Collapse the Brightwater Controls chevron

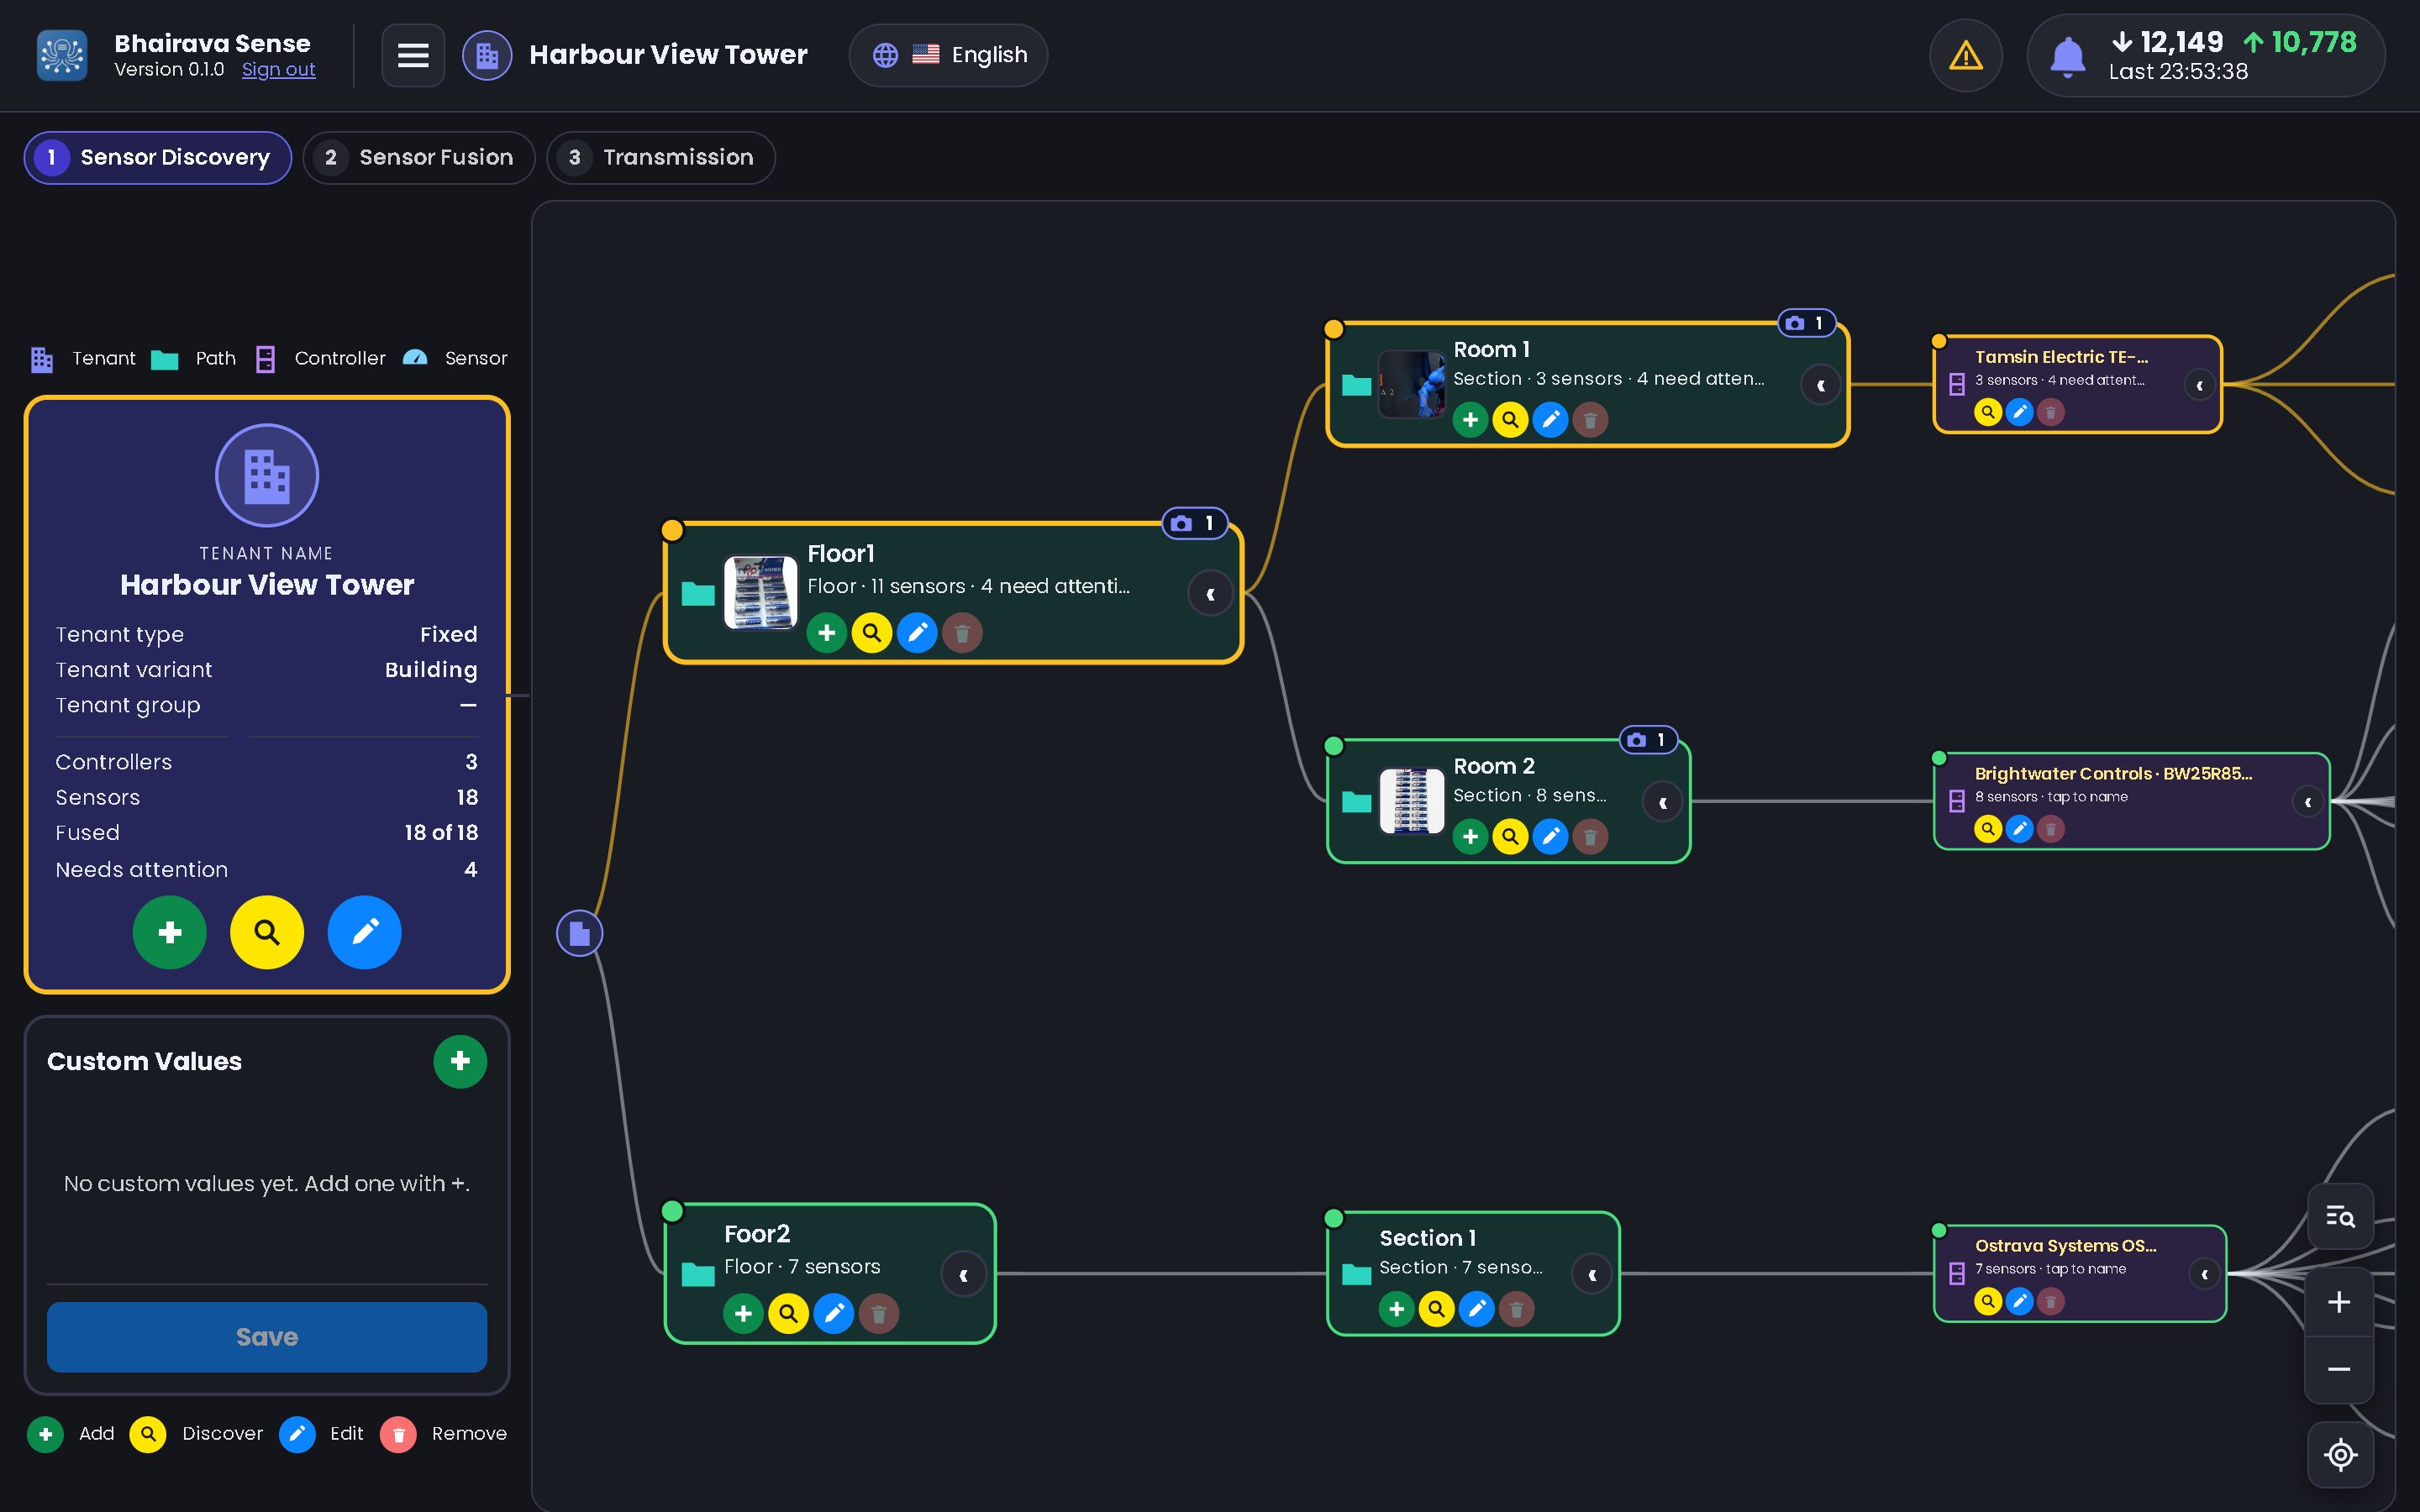point(2307,802)
